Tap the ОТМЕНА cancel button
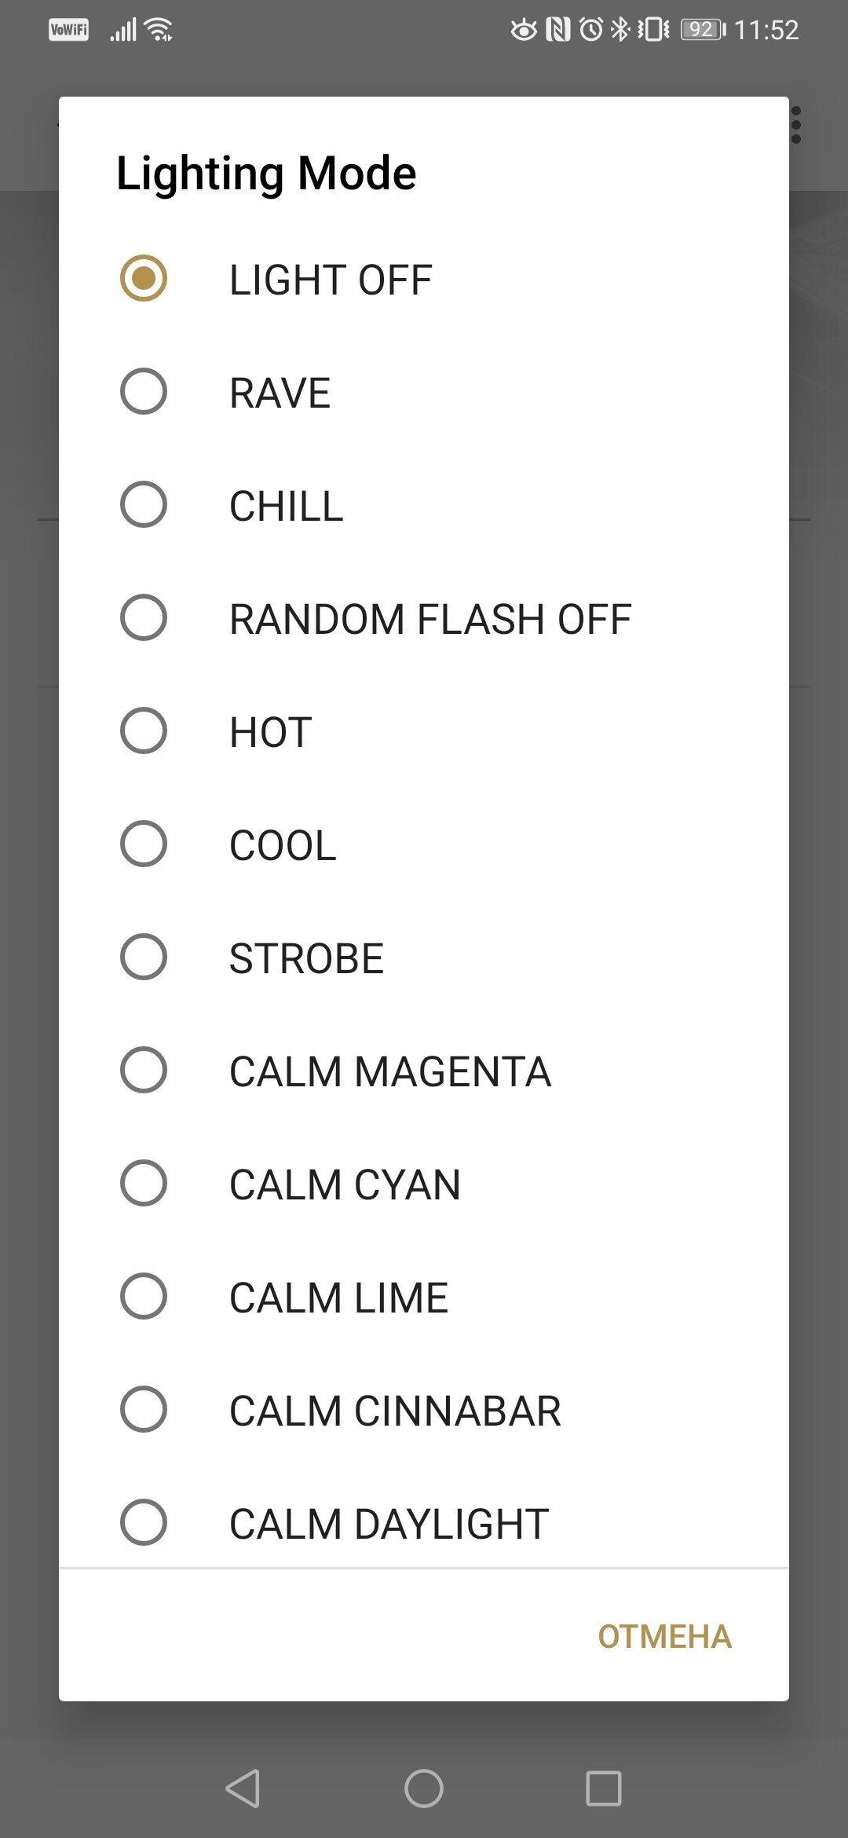The height and width of the screenshot is (1838, 848). coord(664,1637)
